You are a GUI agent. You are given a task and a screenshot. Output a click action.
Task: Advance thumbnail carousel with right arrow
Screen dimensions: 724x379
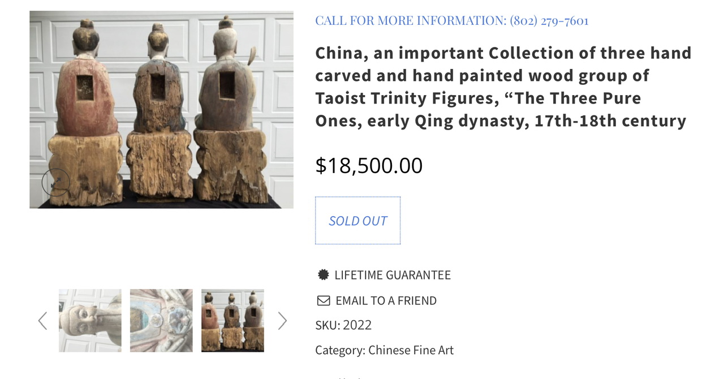[x=282, y=321]
